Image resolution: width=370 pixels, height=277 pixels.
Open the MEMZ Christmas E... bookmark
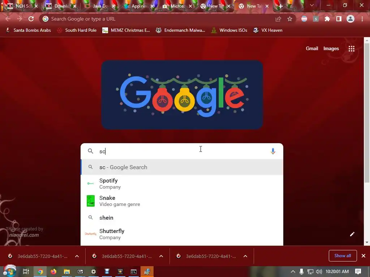(126, 30)
